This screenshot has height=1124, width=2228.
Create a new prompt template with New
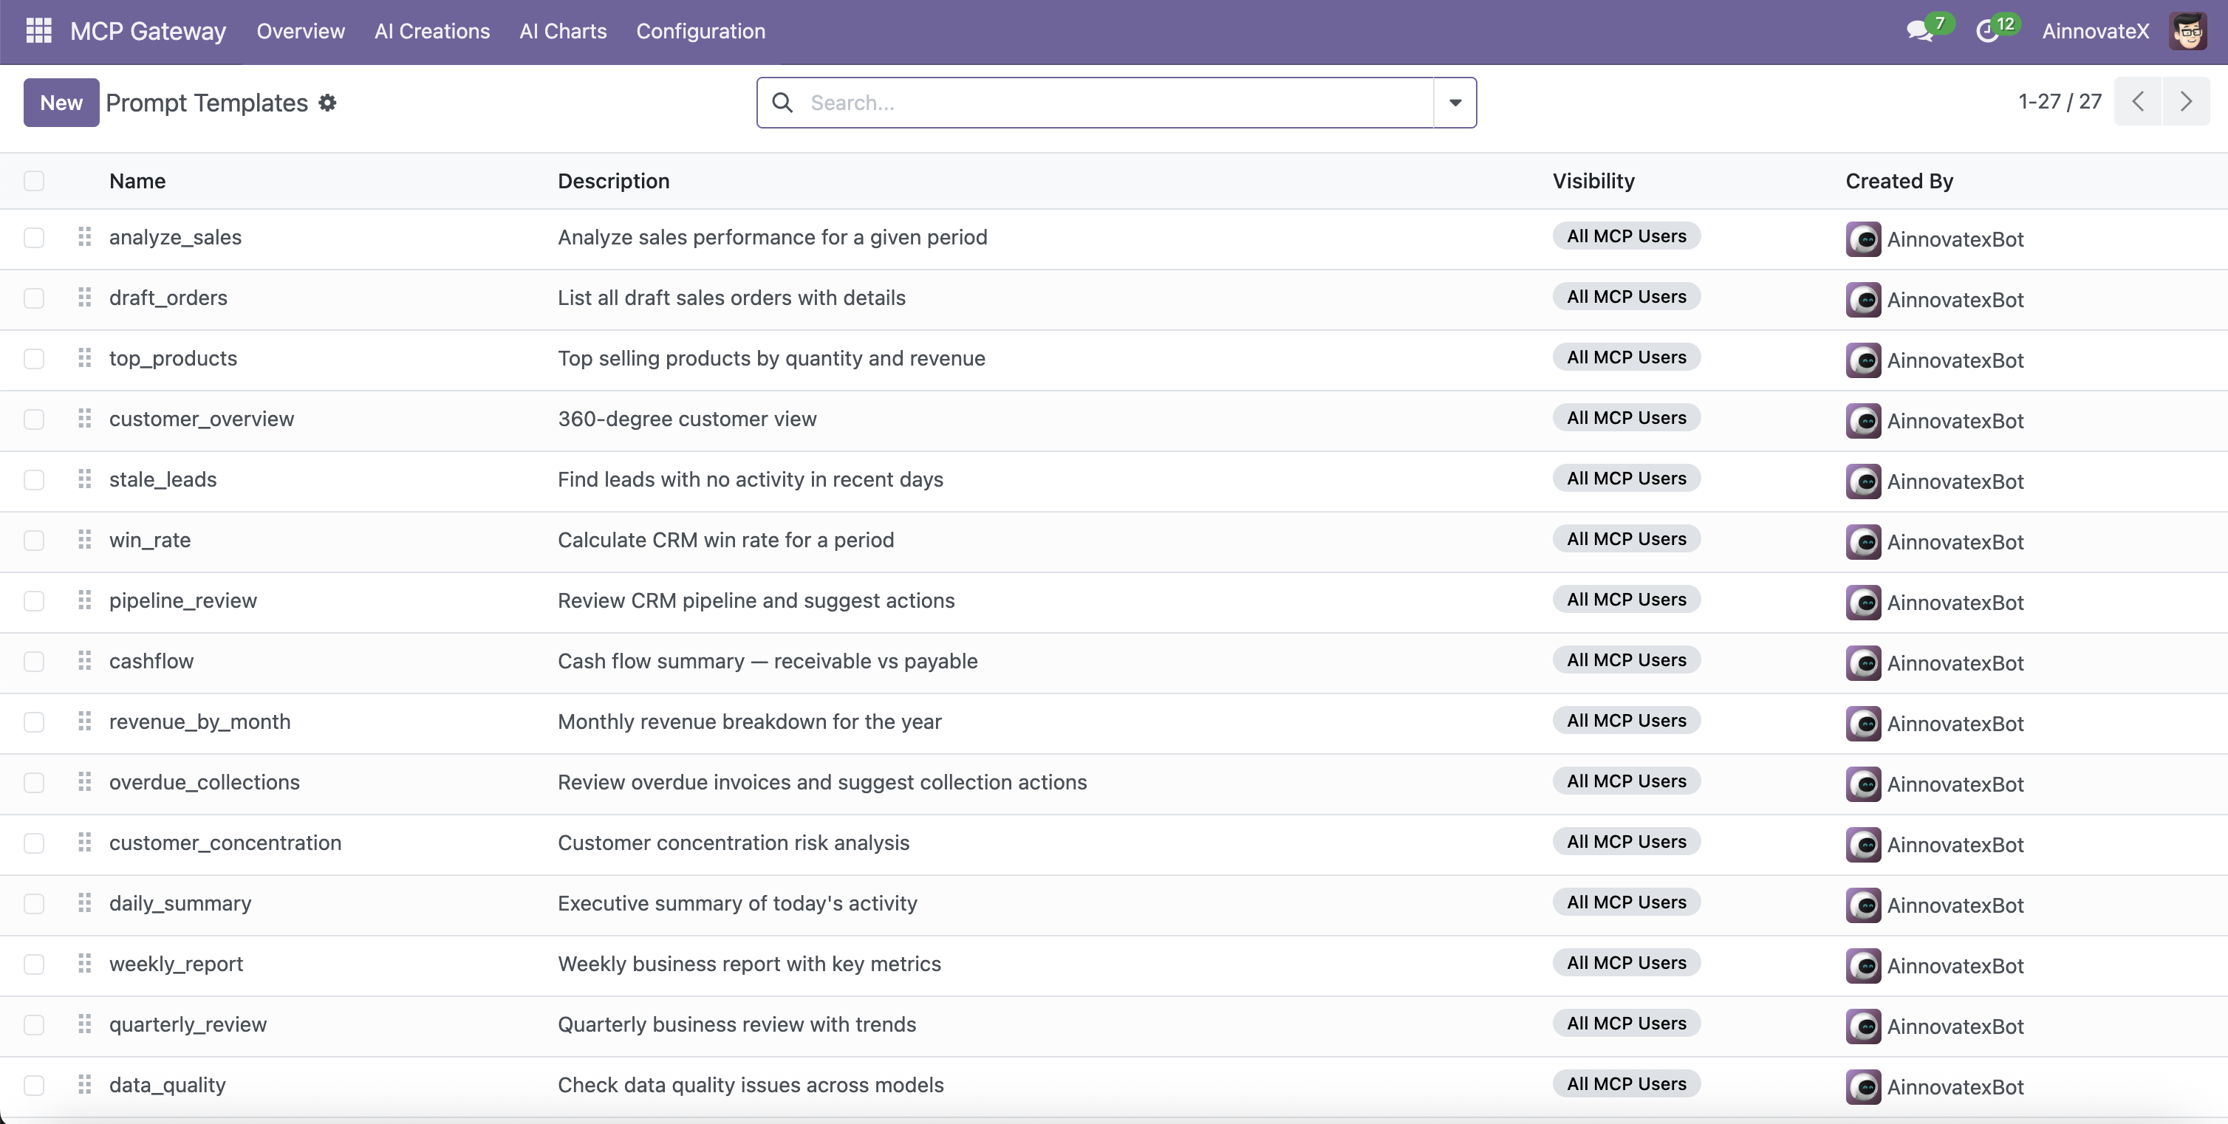61,102
